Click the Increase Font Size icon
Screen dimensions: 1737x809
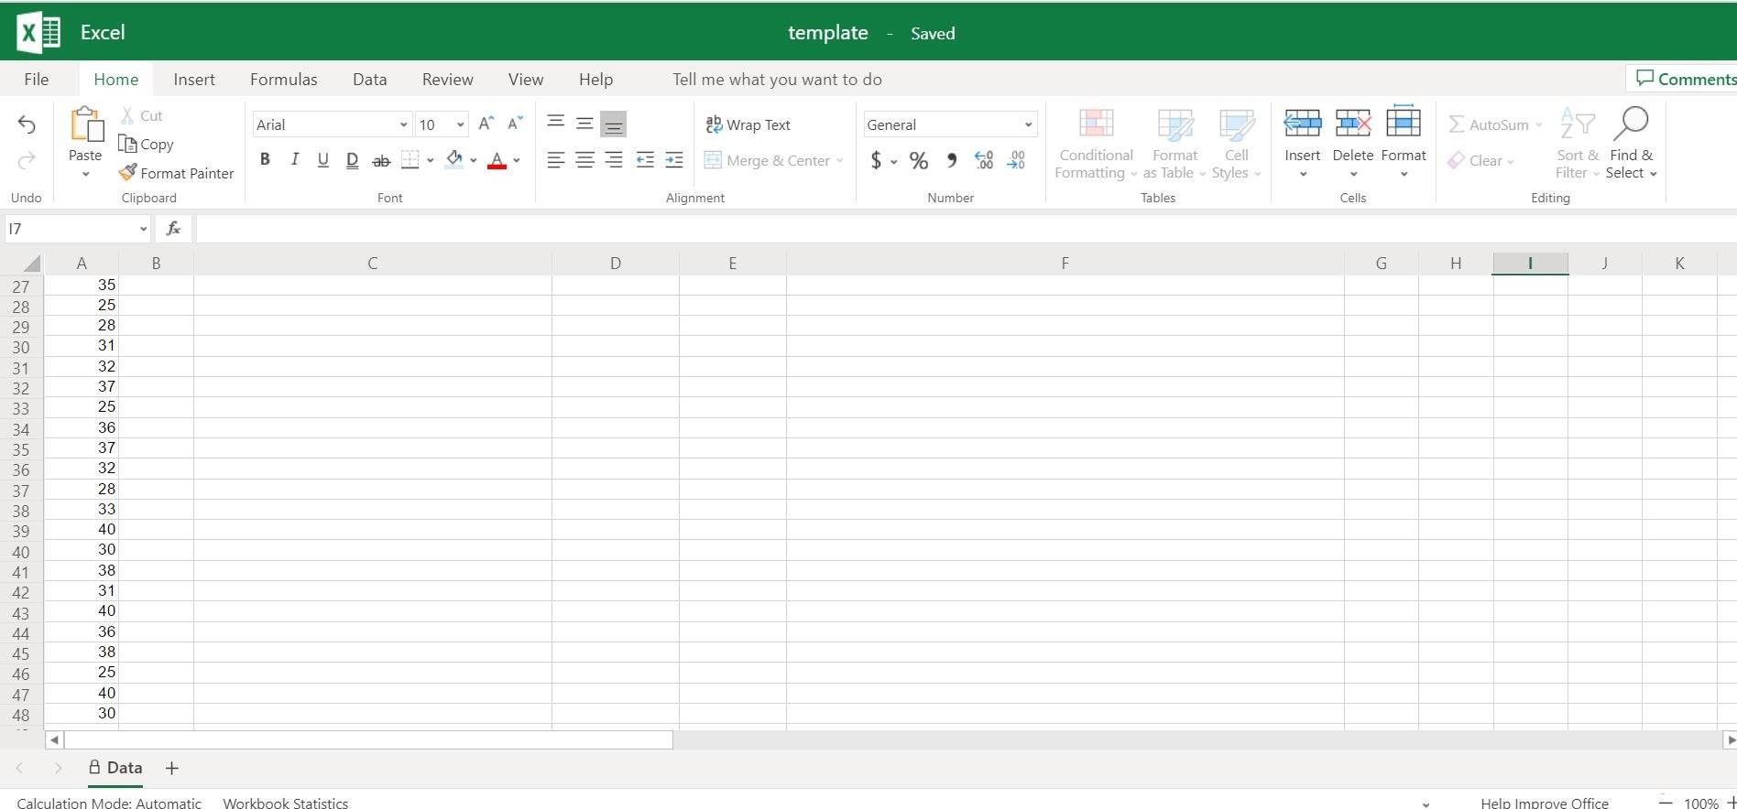(x=486, y=124)
